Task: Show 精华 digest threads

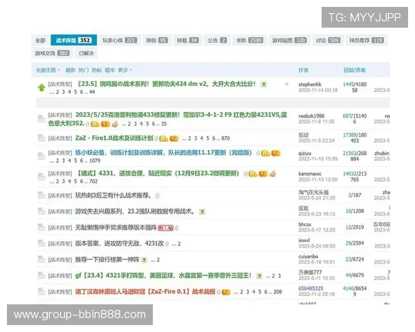Action: tap(109, 70)
